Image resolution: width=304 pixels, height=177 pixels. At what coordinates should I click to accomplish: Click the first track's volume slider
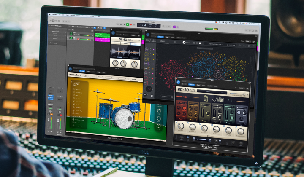click(85, 35)
